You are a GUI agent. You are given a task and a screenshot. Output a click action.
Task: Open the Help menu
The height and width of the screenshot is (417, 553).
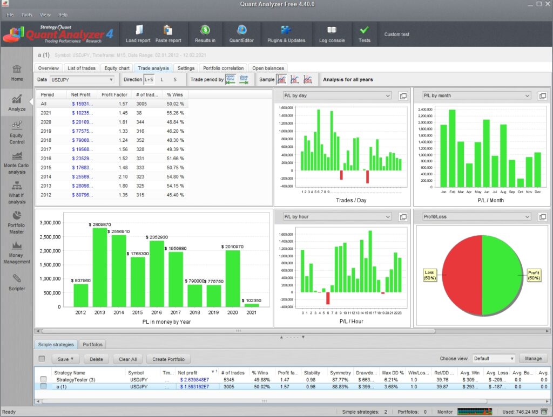coord(63,15)
